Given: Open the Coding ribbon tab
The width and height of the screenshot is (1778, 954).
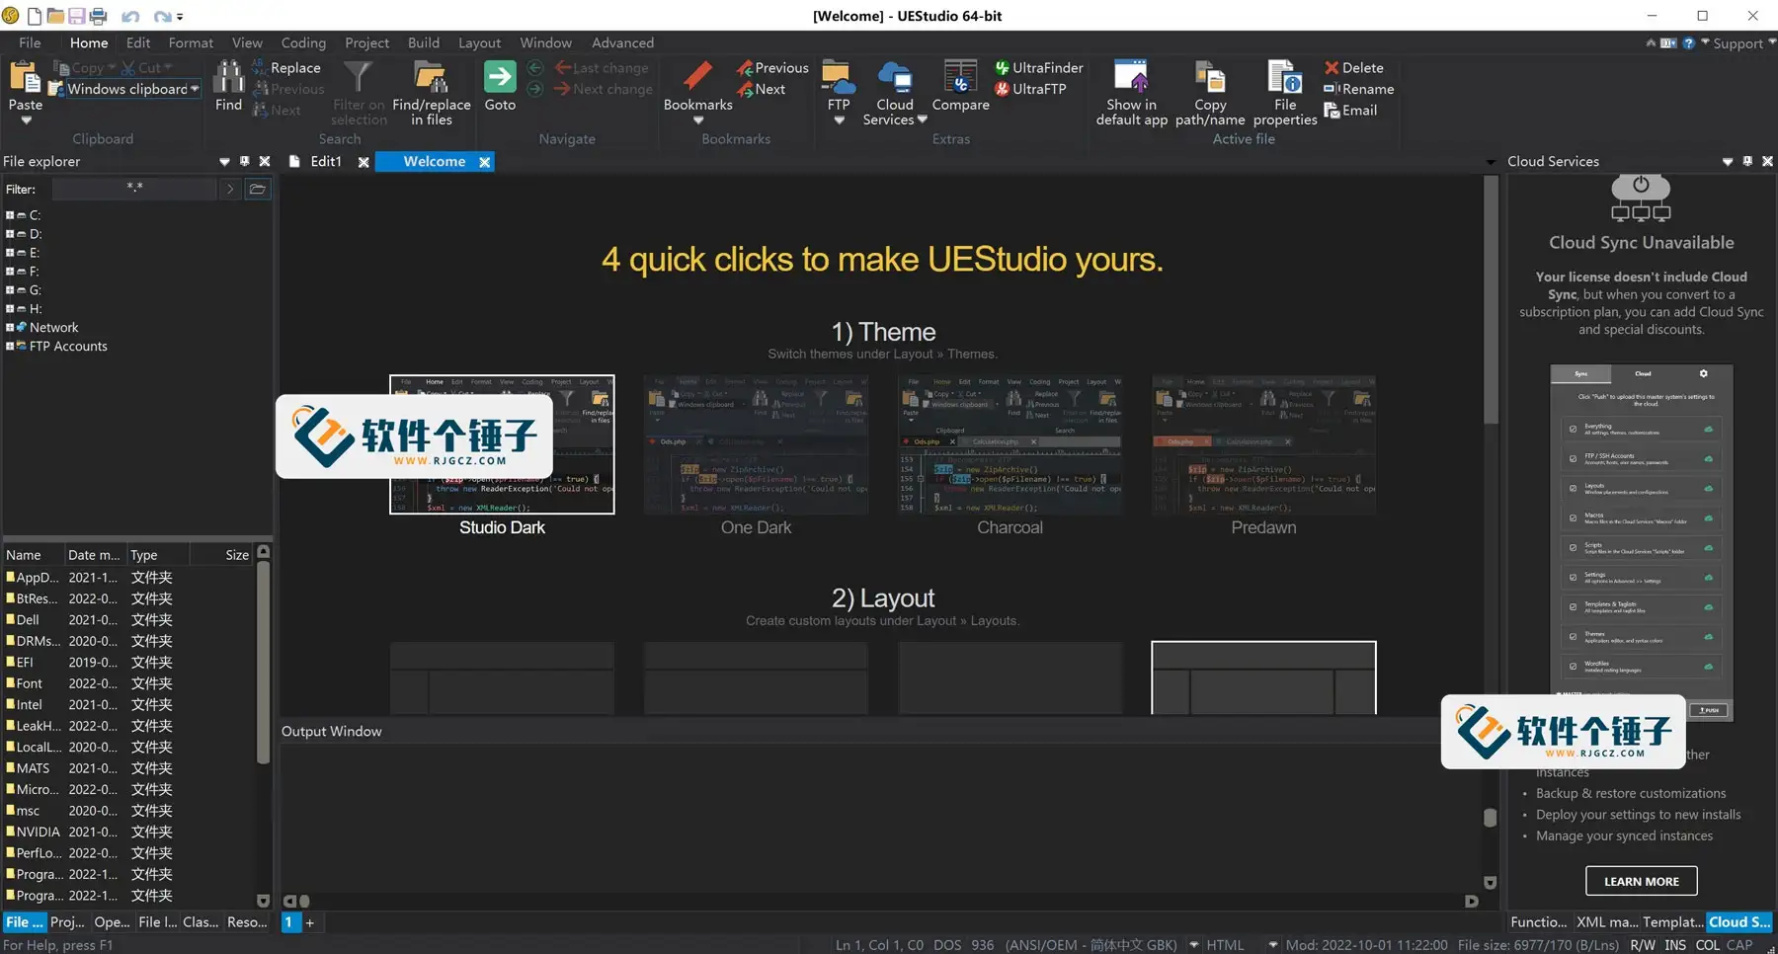Looking at the screenshot, I should [x=303, y=42].
